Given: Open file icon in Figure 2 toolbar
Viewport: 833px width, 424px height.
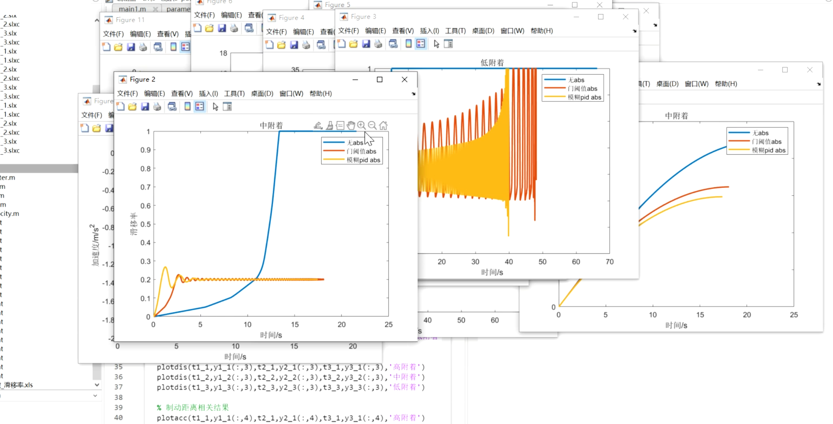Looking at the screenshot, I should (x=133, y=107).
